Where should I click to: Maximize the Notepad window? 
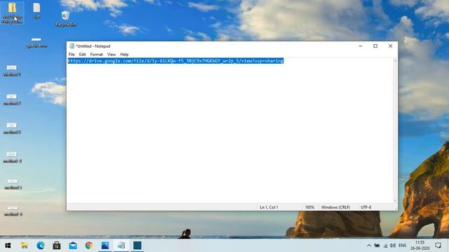[375, 46]
